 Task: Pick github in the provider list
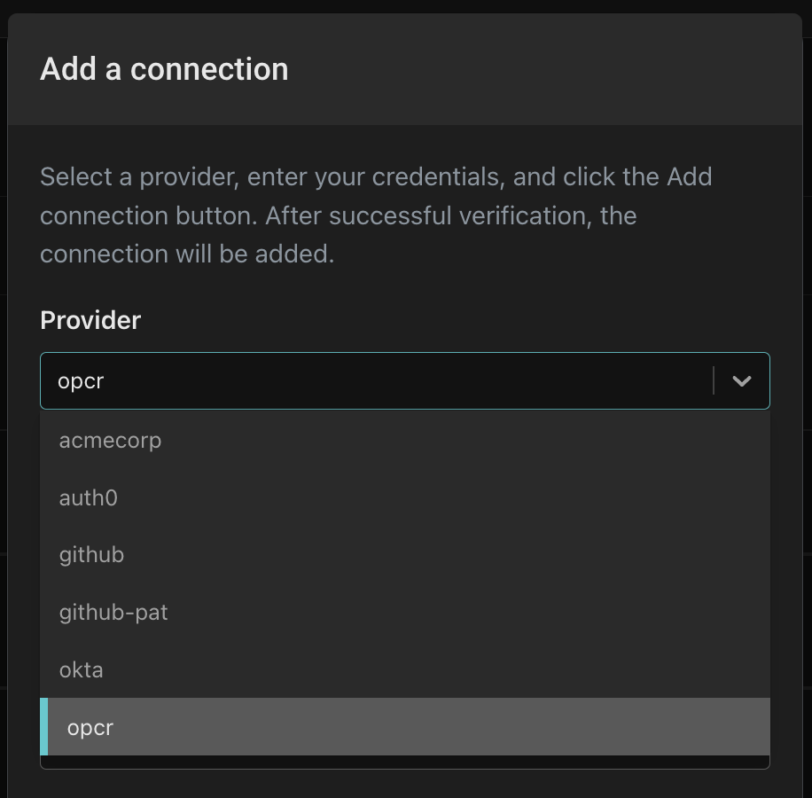pyautogui.click(x=92, y=555)
